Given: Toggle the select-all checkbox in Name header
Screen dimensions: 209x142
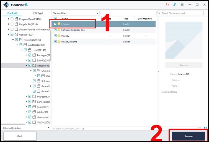Looking at the screenshot, I should tap(55, 18).
